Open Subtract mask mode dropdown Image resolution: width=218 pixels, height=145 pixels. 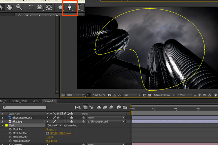pos(54,125)
